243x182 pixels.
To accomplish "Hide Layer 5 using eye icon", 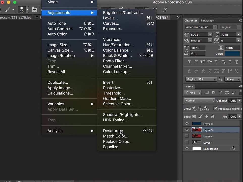I will [187, 130].
